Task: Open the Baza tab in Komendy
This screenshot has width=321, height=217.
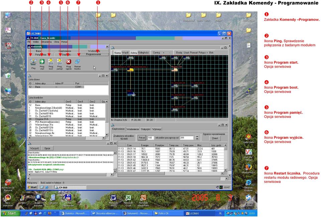Action: (38, 51)
